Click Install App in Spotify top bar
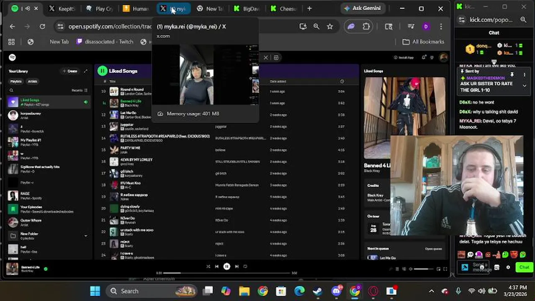 point(404,57)
